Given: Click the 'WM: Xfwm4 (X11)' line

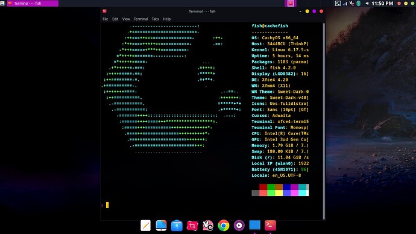Looking at the screenshot, I should (x=271, y=86).
